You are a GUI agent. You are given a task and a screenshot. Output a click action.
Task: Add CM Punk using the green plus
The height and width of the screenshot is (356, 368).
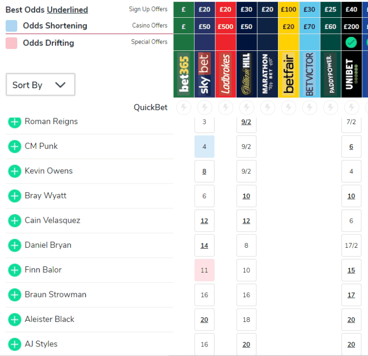click(15, 147)
